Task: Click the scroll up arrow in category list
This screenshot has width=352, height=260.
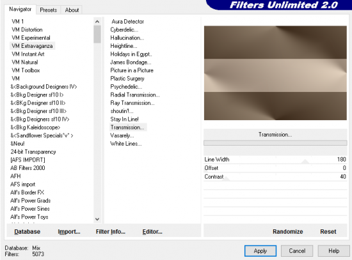Action: (x=97, y=22)
